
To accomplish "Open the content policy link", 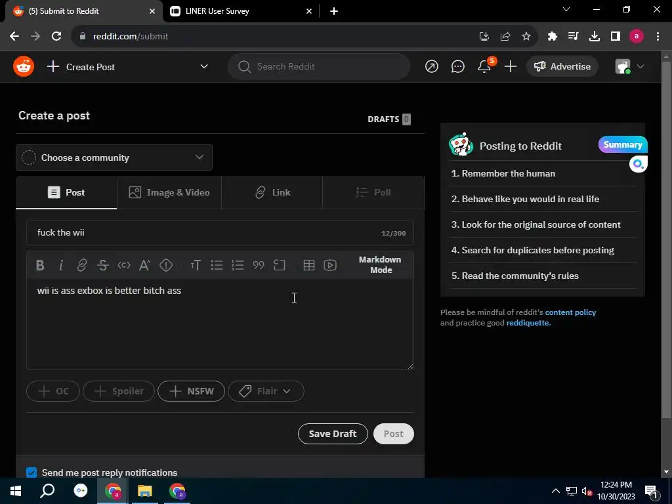I will [x=570, y=312].
